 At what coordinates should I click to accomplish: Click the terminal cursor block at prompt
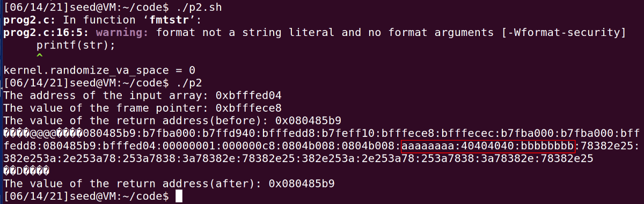[179, 195]
